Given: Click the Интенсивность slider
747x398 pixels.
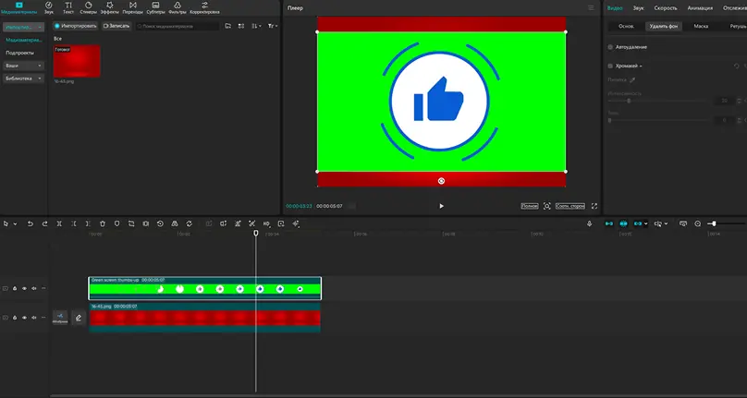Looking at the screenshot, I should click(x=660, y=101).
